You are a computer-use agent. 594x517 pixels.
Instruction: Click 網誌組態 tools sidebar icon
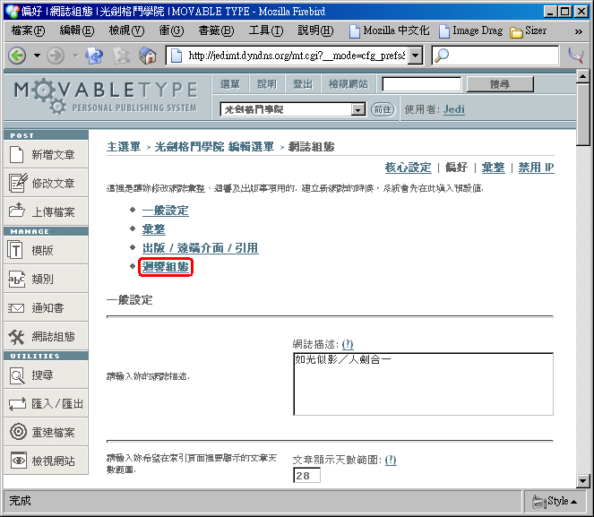[16, 336]
